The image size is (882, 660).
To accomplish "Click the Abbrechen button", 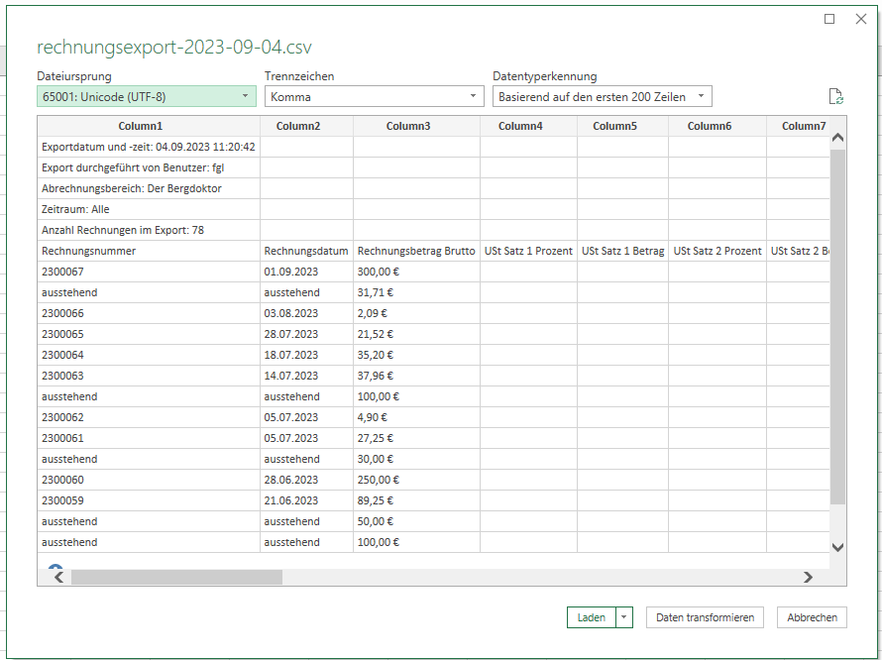I will (x=812, y=617).
